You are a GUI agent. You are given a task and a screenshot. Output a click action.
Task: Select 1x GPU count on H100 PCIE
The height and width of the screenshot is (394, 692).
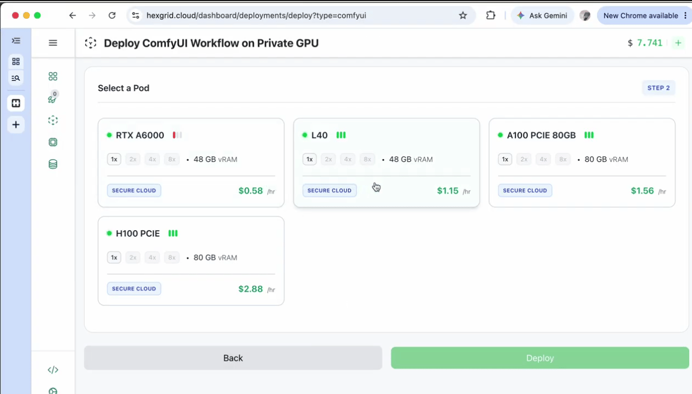(114, 258)
